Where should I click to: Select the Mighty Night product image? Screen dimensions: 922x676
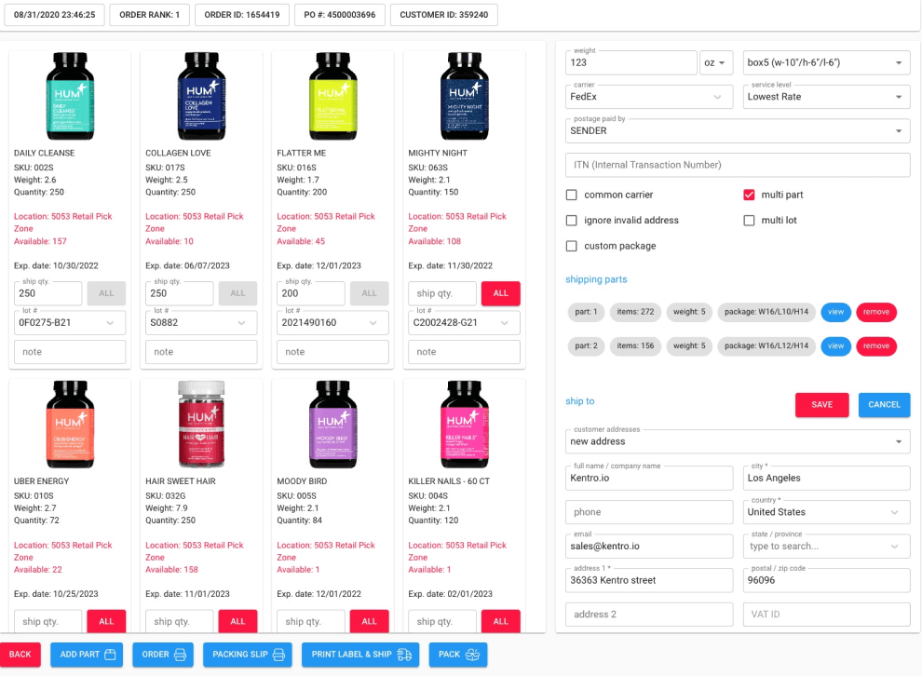coord(464,96)
